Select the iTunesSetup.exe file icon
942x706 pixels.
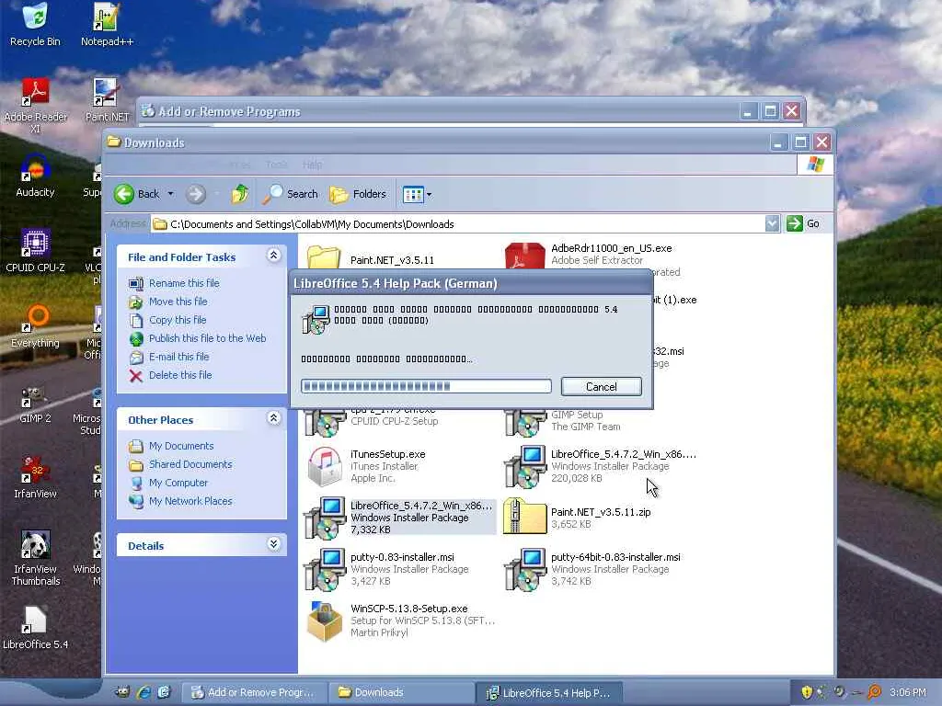[x=325, y=466]
